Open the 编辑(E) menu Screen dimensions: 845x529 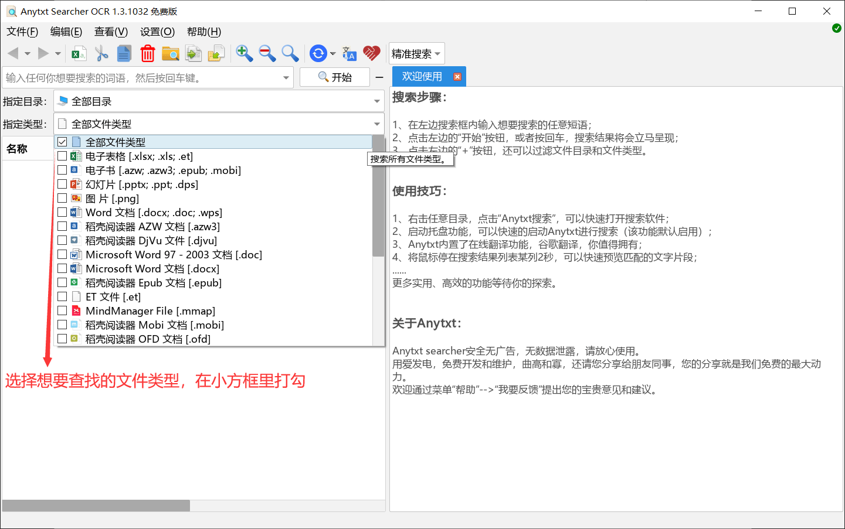pyautogui.click(x=66, y=32)
